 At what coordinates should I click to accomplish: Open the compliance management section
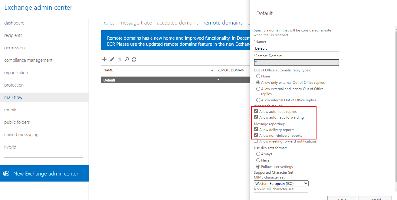(x=28, y=60)
